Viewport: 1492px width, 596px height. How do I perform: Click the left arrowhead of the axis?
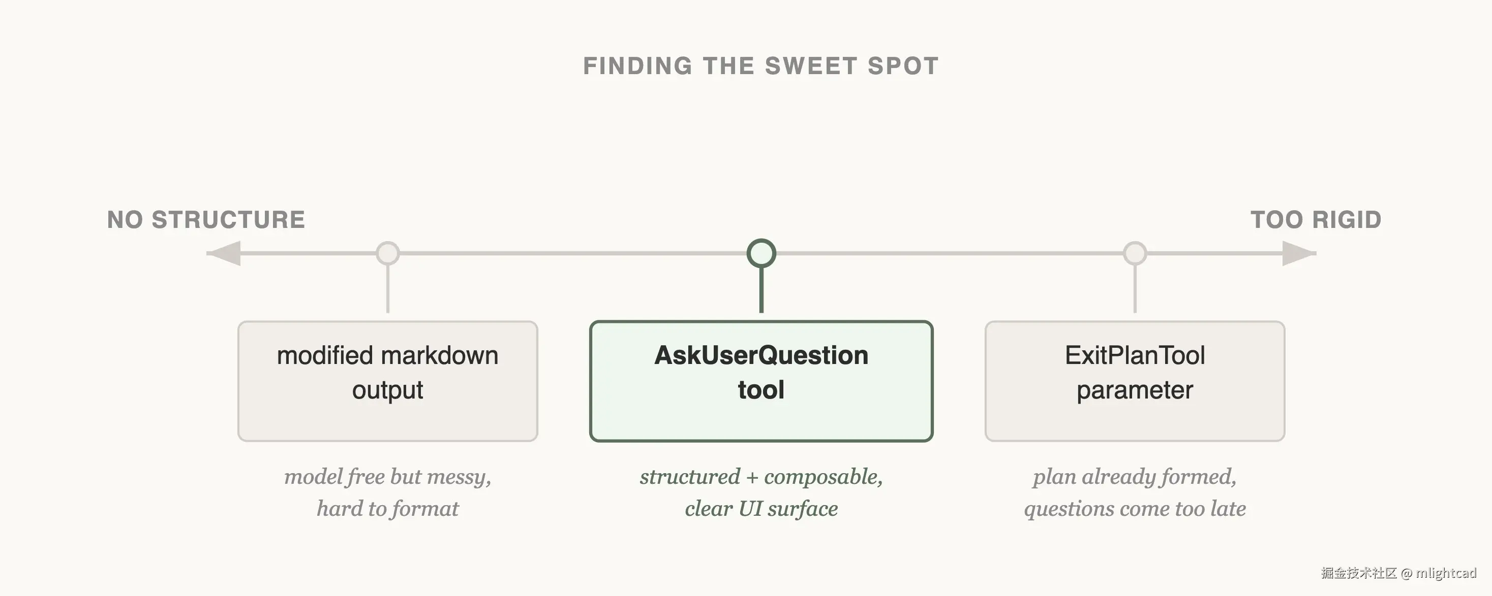click(225, 253)
